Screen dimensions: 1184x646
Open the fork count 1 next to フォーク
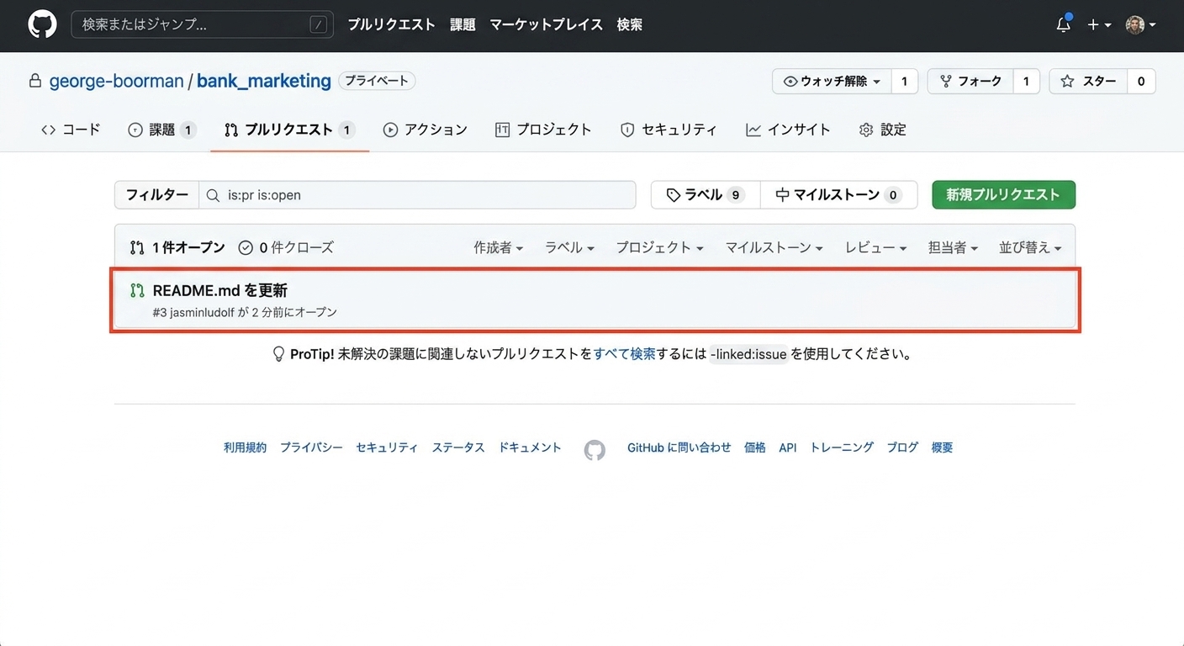(1026, 82)
